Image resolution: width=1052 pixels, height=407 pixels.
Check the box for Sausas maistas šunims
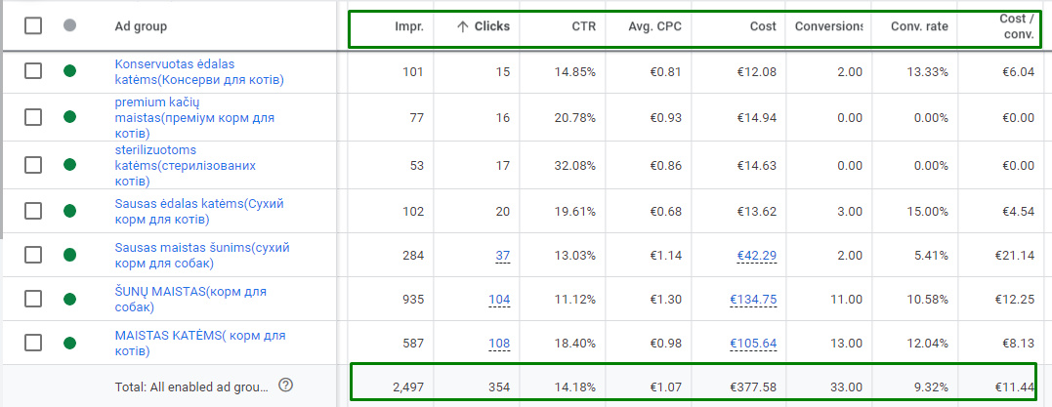click(x=33, y=255)
